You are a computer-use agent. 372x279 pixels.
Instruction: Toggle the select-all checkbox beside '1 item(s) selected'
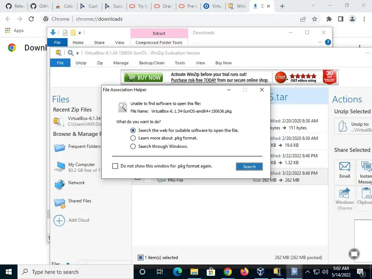point(141,258)
